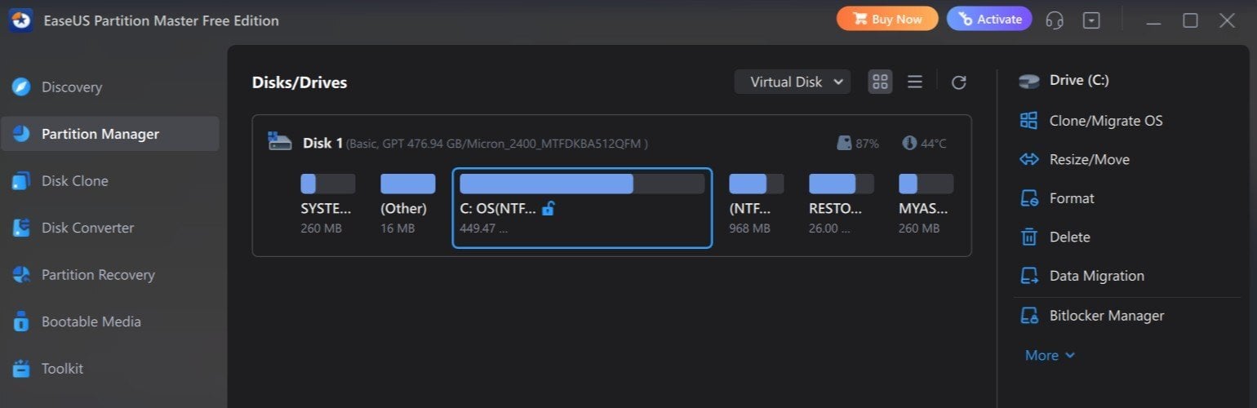Click the Delete trash icon
The image size is (1257, 408).
point(1029,237)
